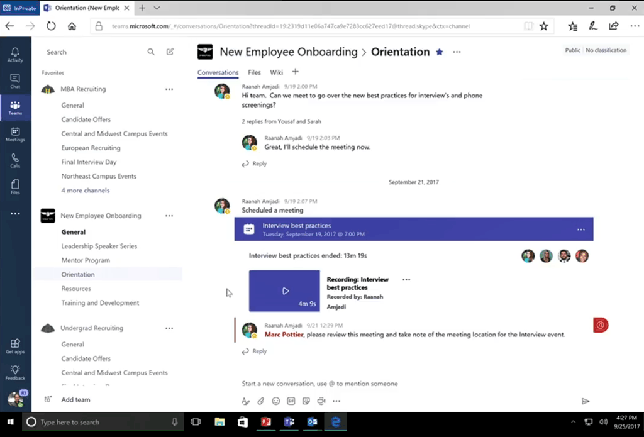This screenshot has height=437, width=644.
Task: Toggle favorite star for Orientation channel
Action: click(x=440, y=52)
